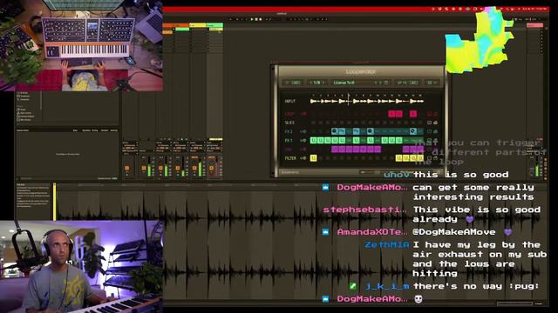The image size is (558, 313).
Task: Open the License To Ill preset menu
Action: [344, 83]
